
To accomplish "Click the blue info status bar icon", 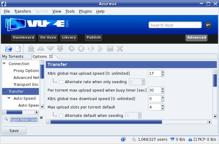I will pos(123,139).
